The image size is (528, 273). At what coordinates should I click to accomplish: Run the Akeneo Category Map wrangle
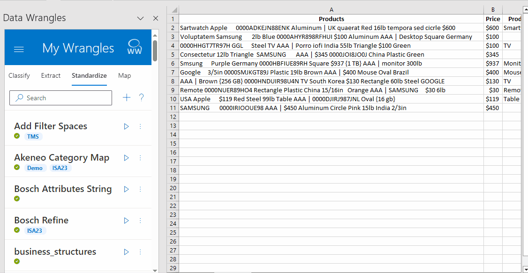pyautogui.click(x=126, y=158)
